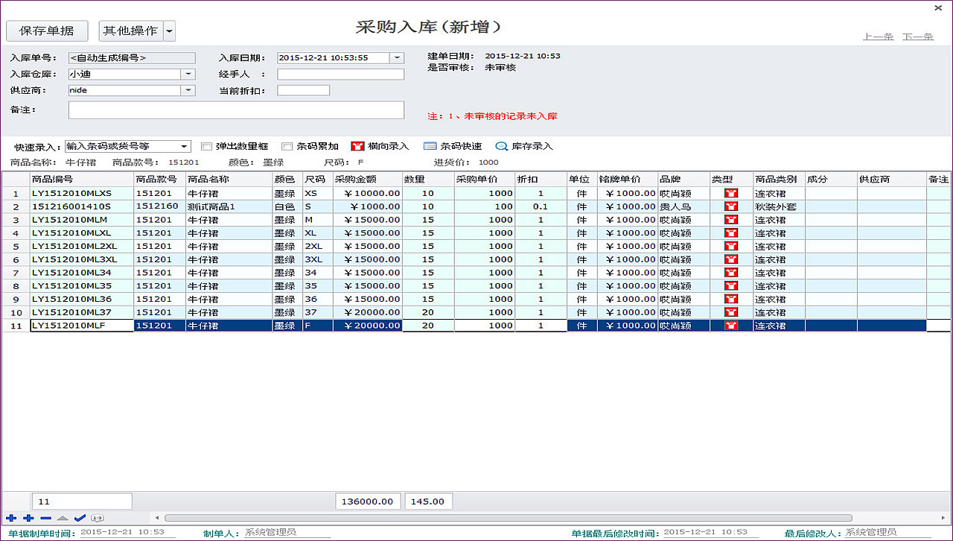Click the horizontal scrollbar below the table
953x541 pixels.
[x=506, y=518]
